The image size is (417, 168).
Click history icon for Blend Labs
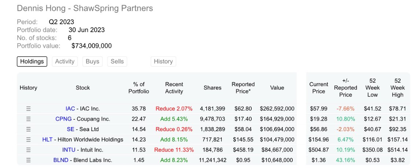29,160
